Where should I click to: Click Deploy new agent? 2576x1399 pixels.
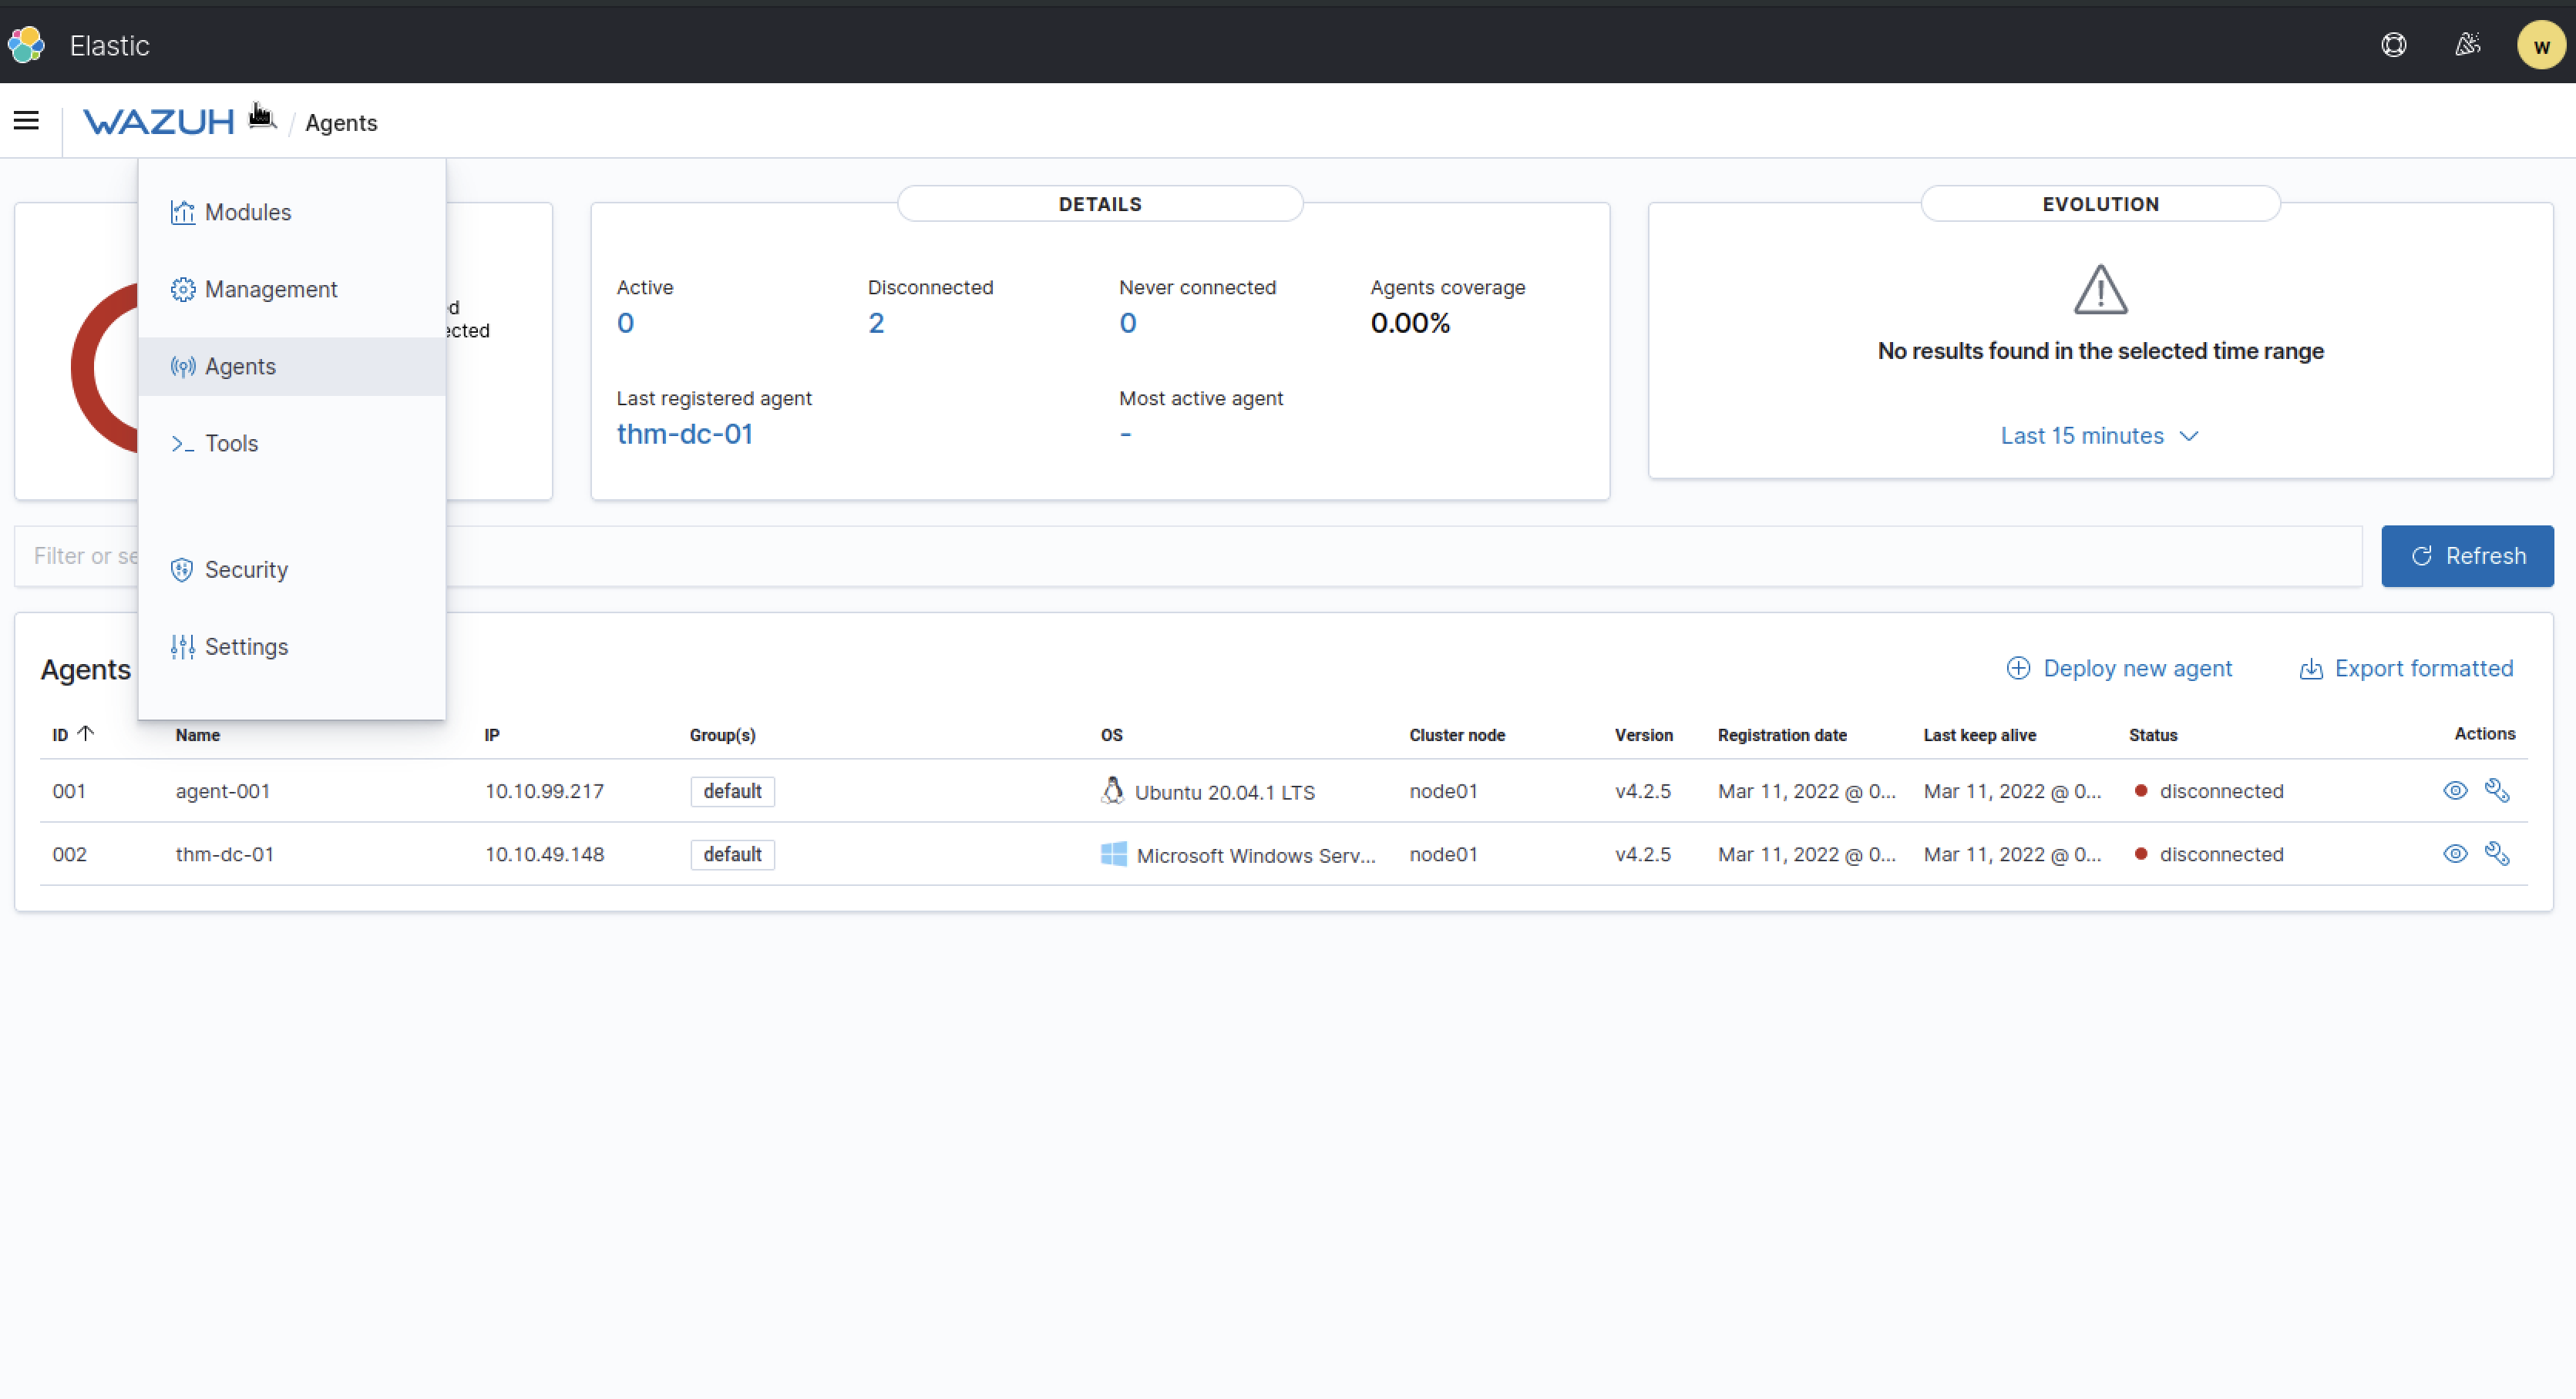coord(2119,669)
